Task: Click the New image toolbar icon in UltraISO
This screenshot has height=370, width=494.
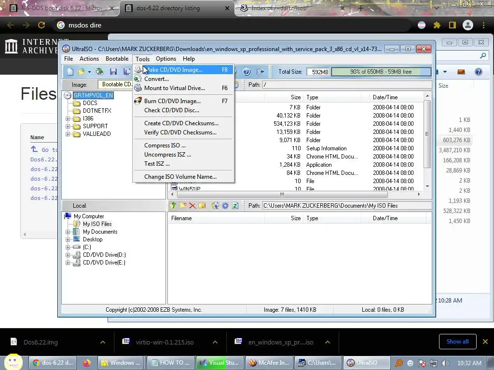Action: (70, 72)
